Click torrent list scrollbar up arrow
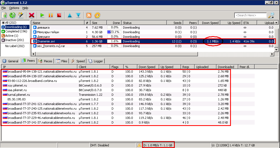The width and height of the screenshot is (280, 148). 276,23
